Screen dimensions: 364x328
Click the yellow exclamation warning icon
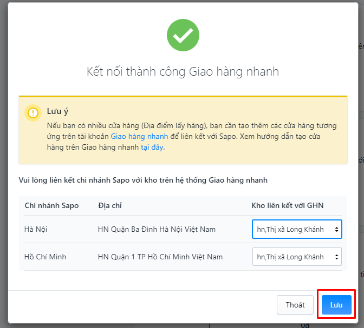tap(33, 113)
